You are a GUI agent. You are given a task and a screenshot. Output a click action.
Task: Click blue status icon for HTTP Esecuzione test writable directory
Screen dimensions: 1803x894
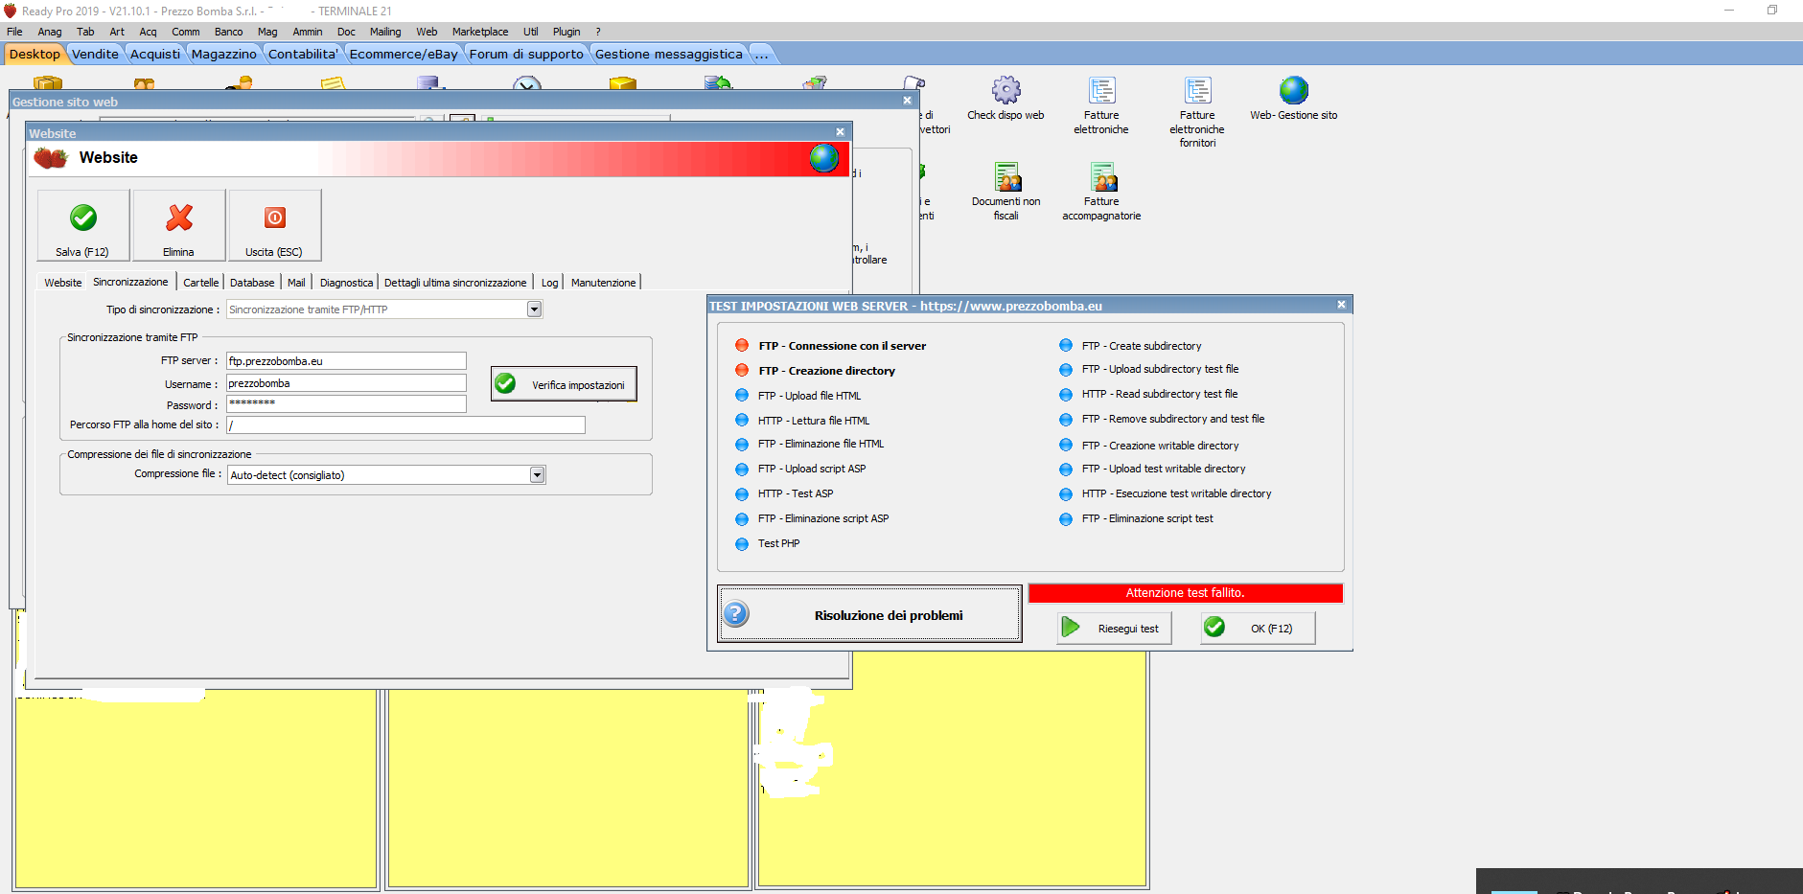coord(1066,494)
